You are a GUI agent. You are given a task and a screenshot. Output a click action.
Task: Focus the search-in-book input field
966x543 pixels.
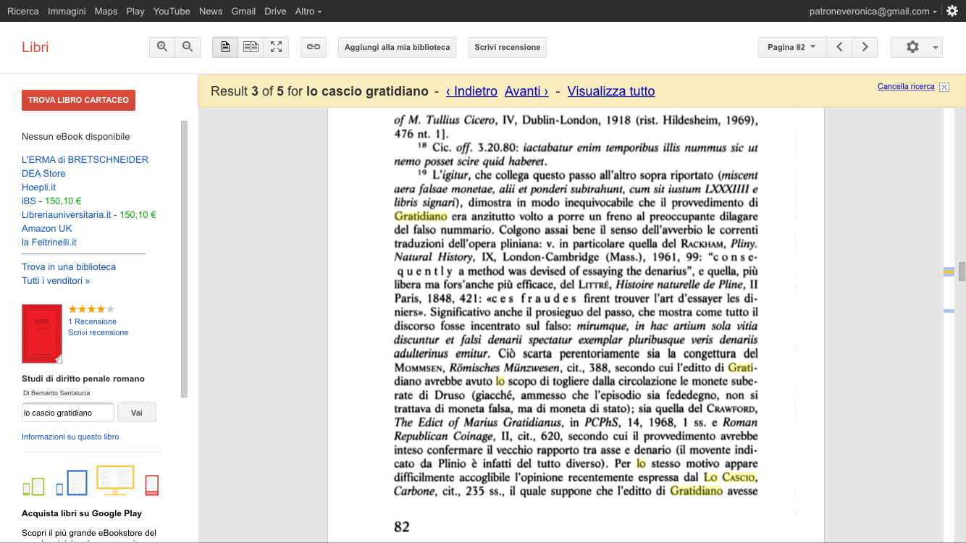pyautogui.click(x=68, y=413)
